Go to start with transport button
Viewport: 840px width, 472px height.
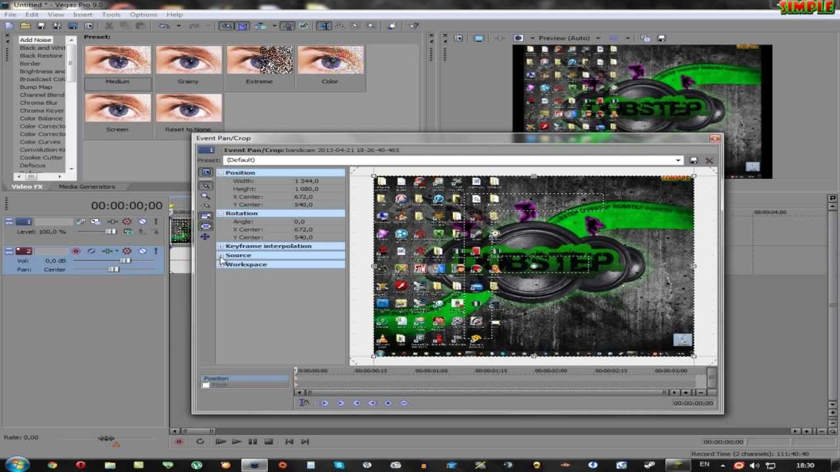pyautogui.click(x=289, y=442)
